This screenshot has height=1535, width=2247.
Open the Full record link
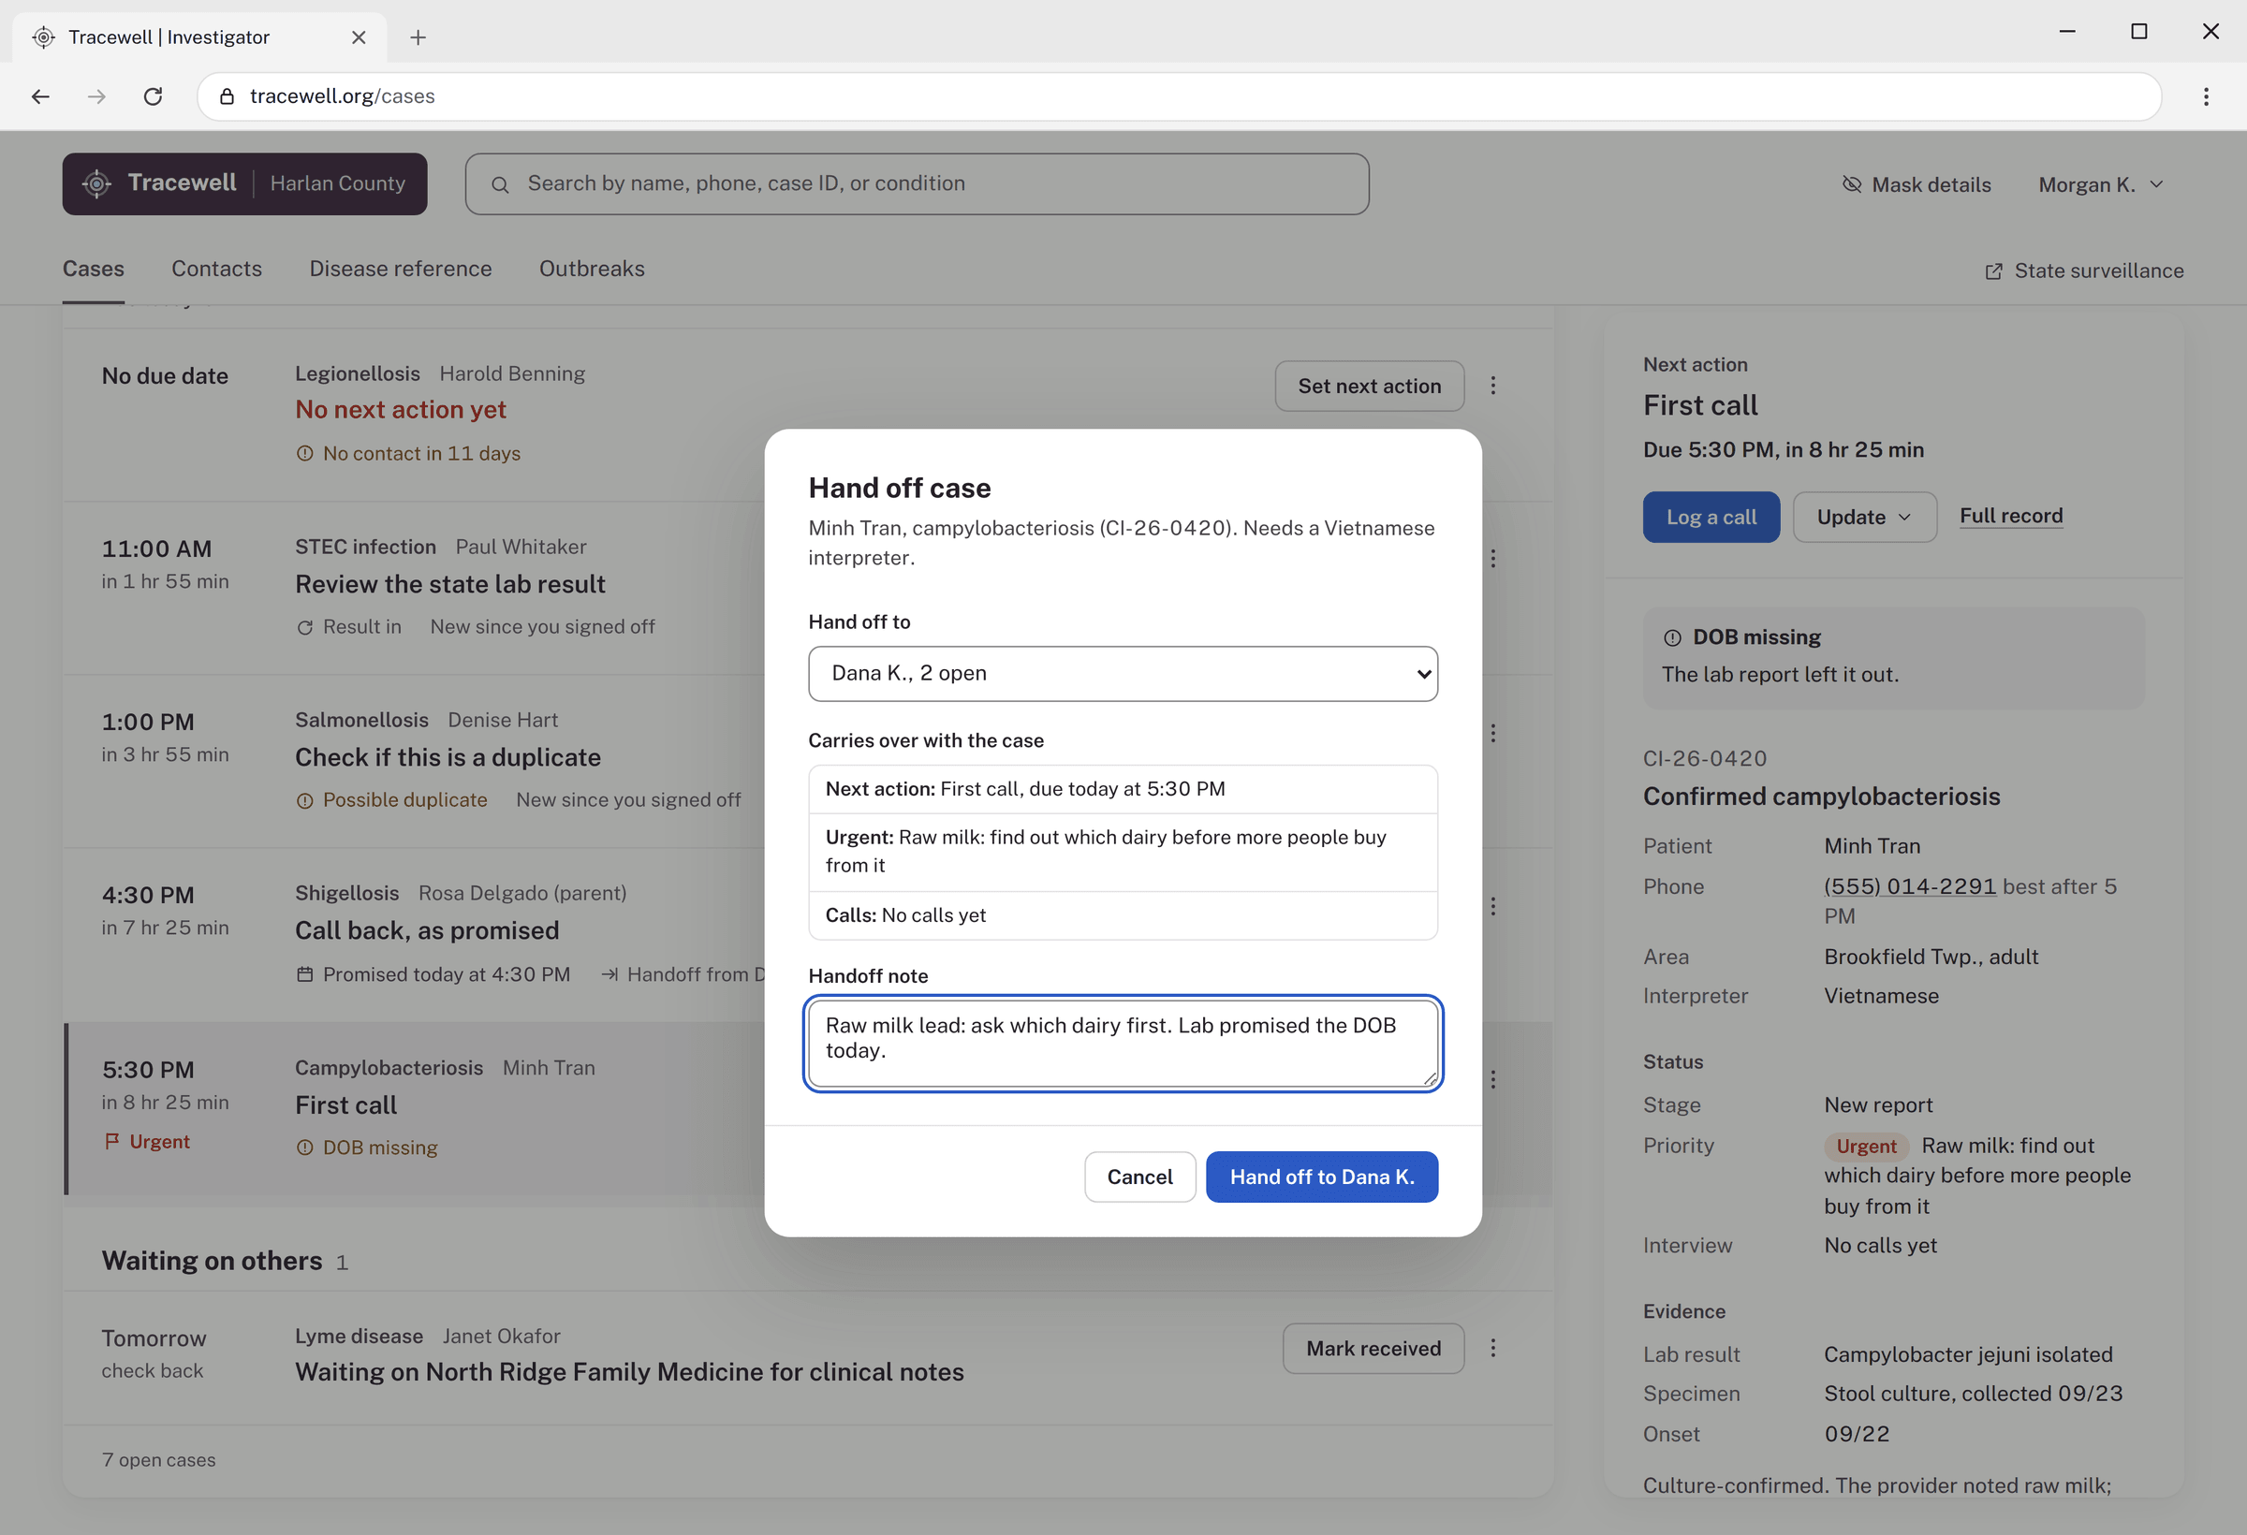coord(2011,516)
